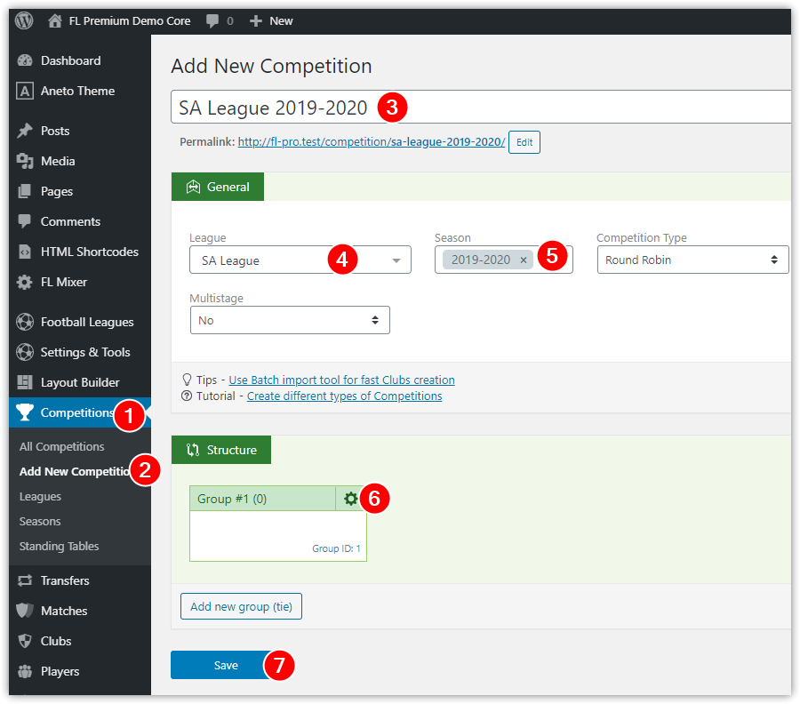Click the FL Premium Demo Core site name
This screenshot has width=800, height=704.
click(x=130, y=21)
